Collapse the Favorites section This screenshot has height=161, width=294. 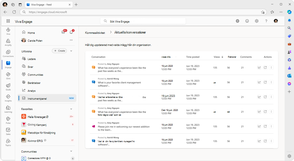[x=71, y=109]
